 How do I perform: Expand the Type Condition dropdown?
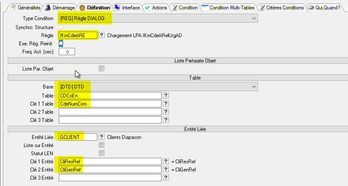(x=254, y=19)
